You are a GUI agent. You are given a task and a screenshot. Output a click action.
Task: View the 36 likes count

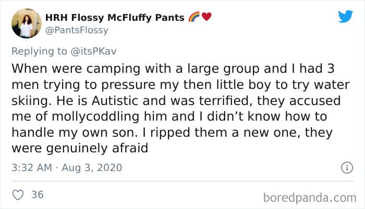click(x=37, y=195)
